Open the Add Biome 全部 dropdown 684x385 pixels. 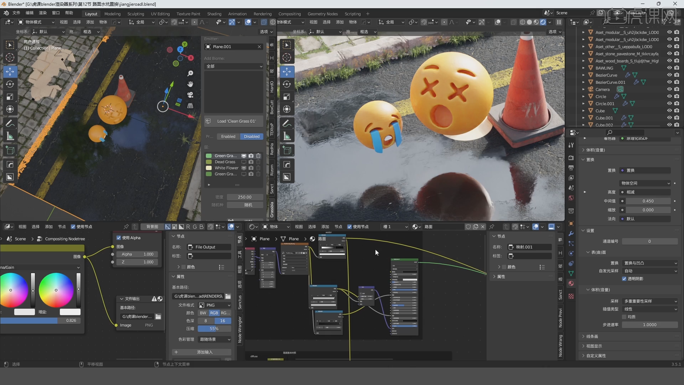(234, 66)
